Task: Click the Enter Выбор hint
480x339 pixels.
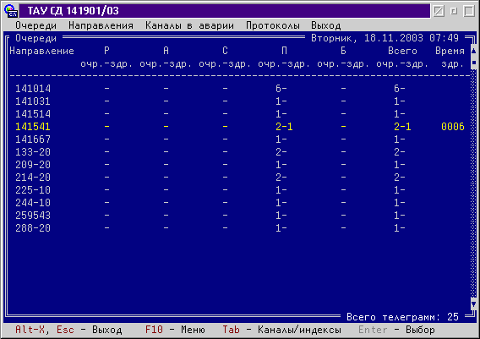Action: tap(396, 330)
